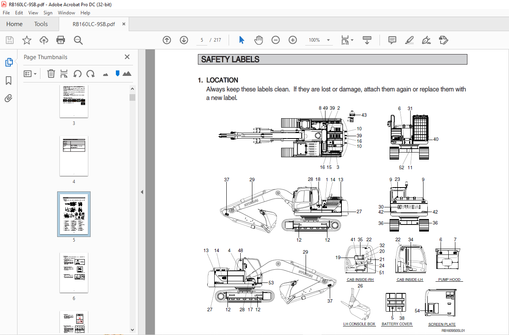509x335 pixels.
Task: Select page 6 thumbnail
Action: click(74, 272)
